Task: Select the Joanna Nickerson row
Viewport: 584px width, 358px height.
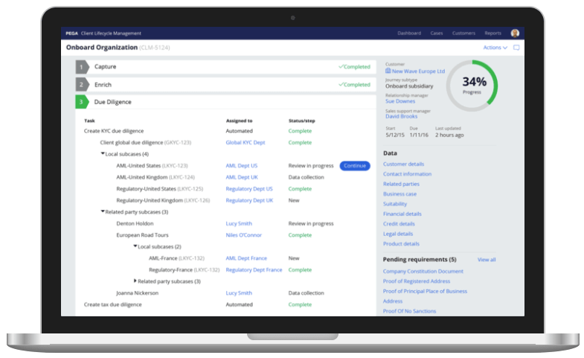Action: pyautogui.click(x=137, y=293)
